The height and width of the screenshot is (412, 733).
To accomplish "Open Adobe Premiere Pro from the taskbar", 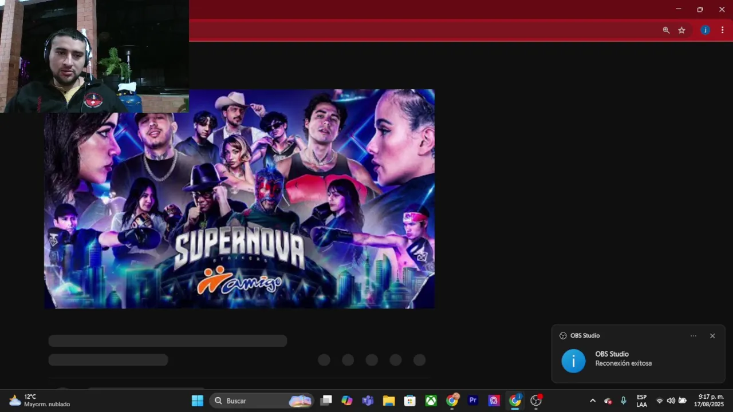I will [473, 401].
